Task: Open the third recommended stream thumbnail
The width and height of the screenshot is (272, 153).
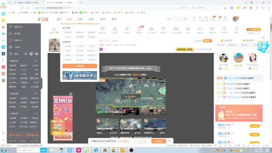Action: coord(155,125)
